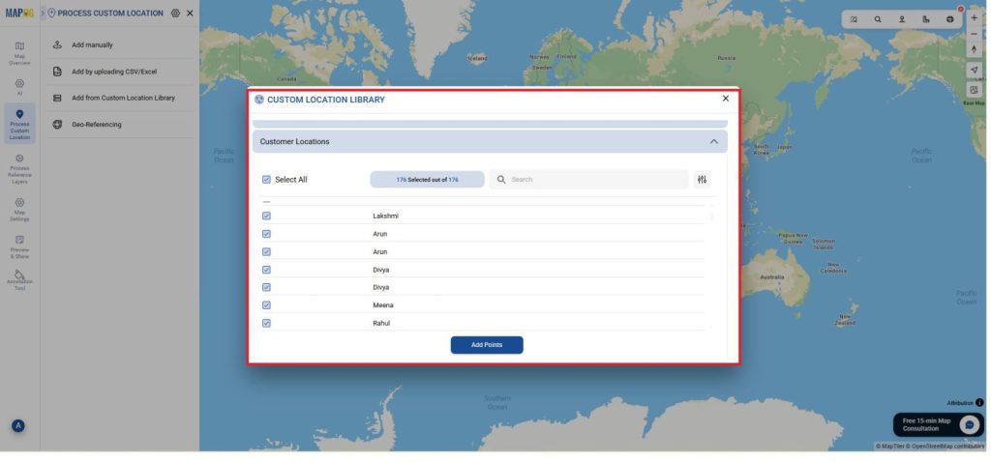Zoom in on the map
This screenshot has width=991, height=462.
click(x=974, y=18)
